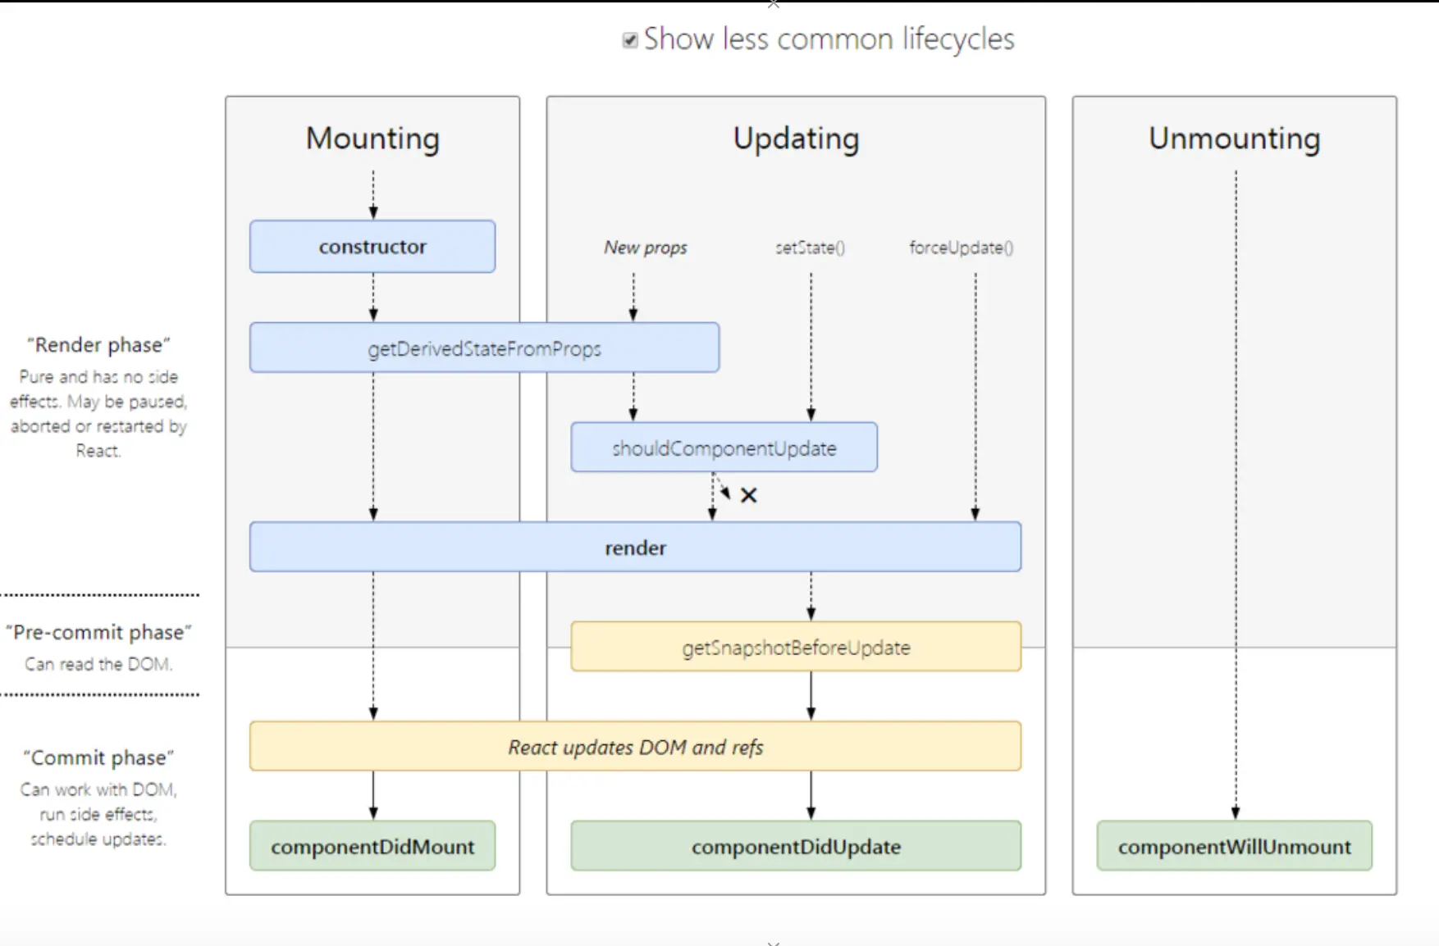Viewport: 1439px width, 946px height.
Task: Click the New props label
Action: click(646, 248)
